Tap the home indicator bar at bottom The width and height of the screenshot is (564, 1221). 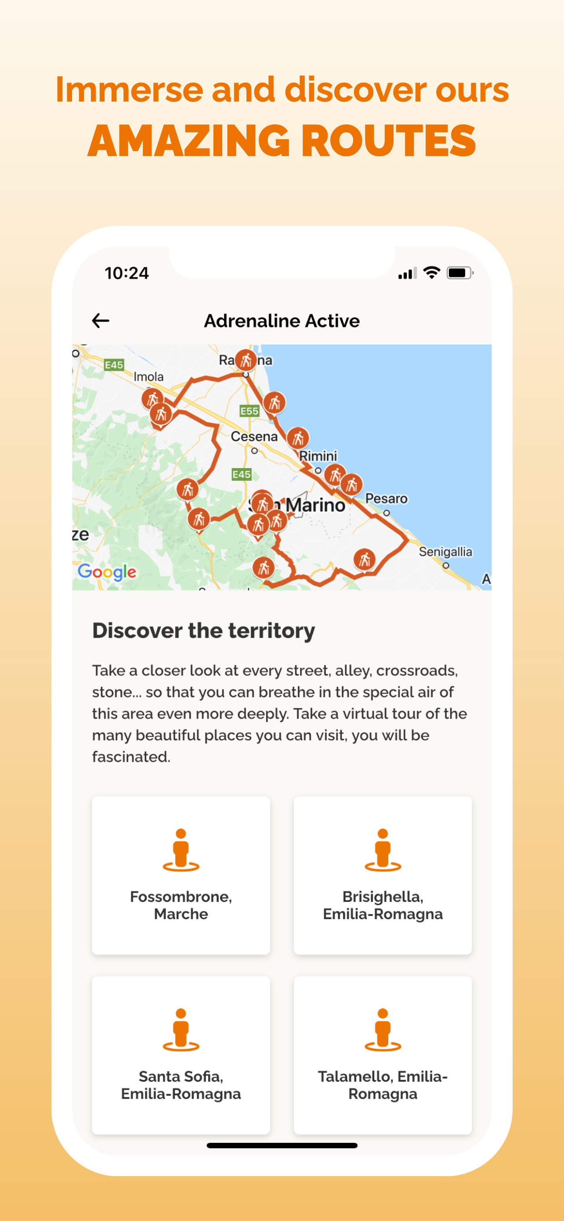[282, 1145]
